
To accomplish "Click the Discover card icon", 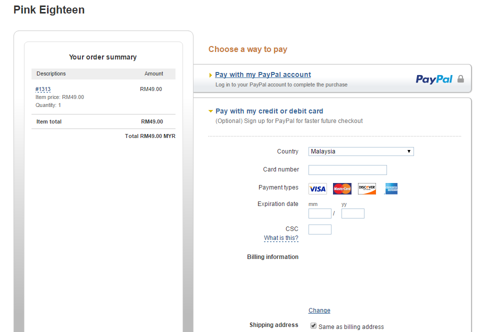I will [x=367, y=189].
